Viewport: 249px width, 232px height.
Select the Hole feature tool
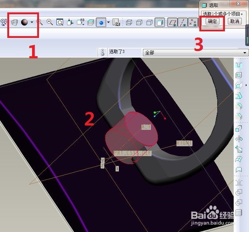point(239,65)
